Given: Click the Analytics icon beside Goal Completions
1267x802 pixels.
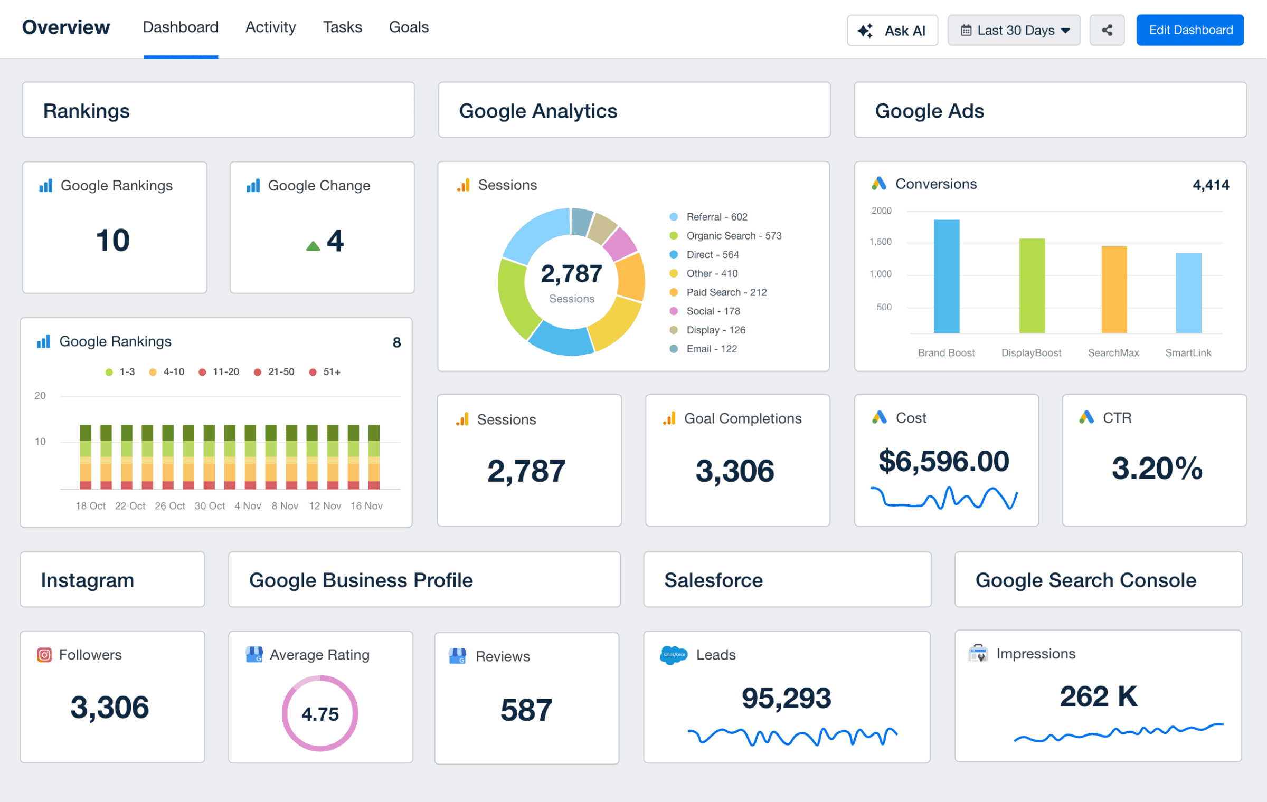Looking at the screenshot, I should point(669,418).
